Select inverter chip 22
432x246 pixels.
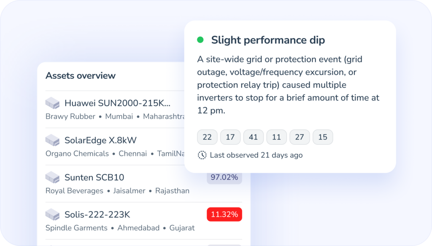point(207,137)
